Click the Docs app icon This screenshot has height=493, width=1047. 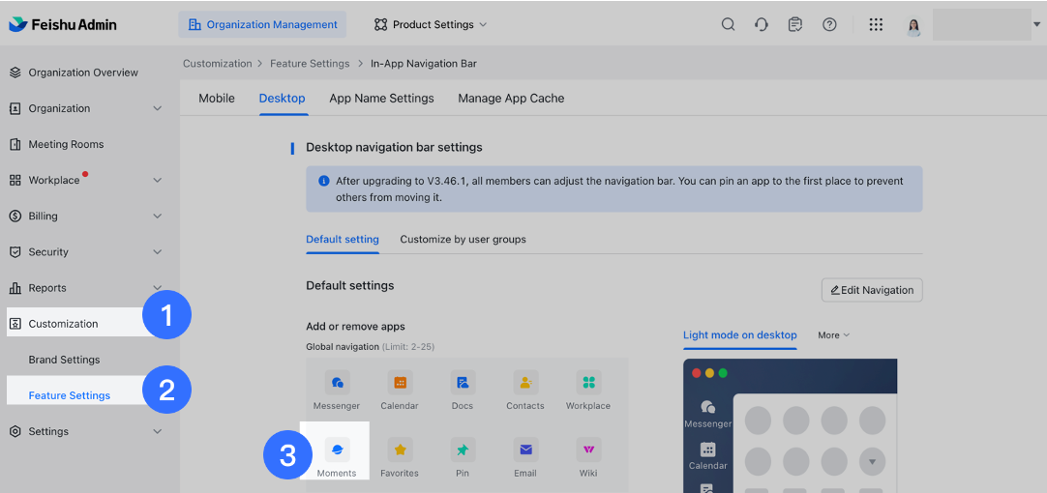[463, 382]
